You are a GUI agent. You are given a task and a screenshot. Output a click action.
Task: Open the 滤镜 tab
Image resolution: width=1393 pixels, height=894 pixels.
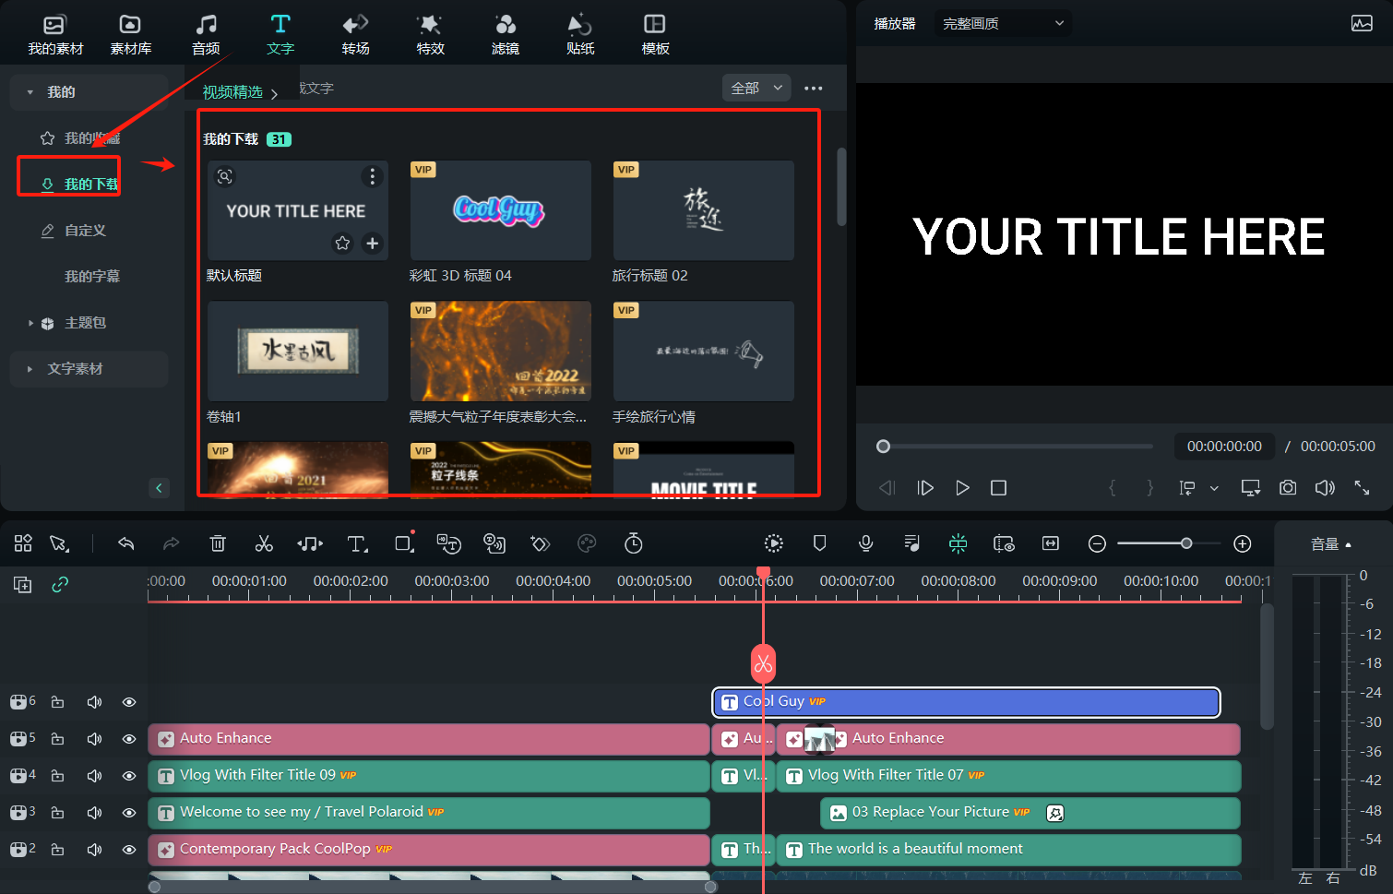point(505,34)
